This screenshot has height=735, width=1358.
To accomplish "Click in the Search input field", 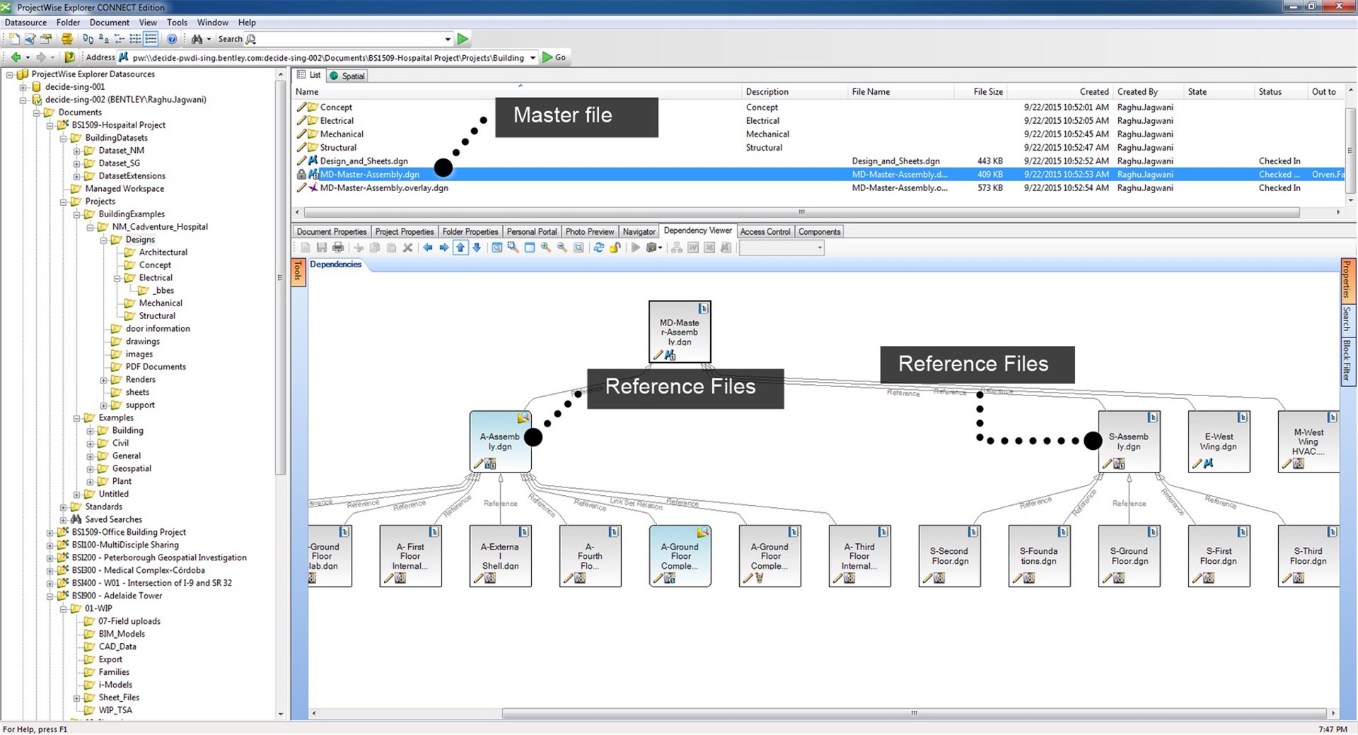I will pos(350,40).
